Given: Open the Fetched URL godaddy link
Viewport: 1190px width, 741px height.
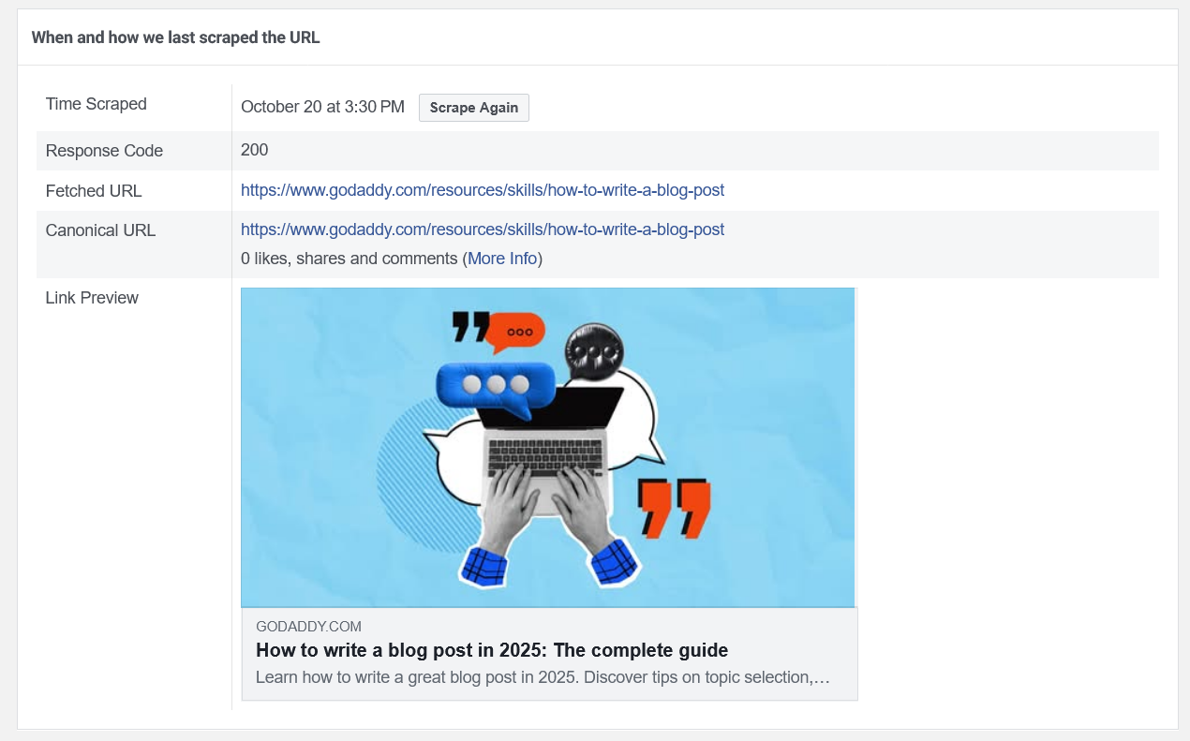Looking at the screenshot, I should tap(482, 190).
